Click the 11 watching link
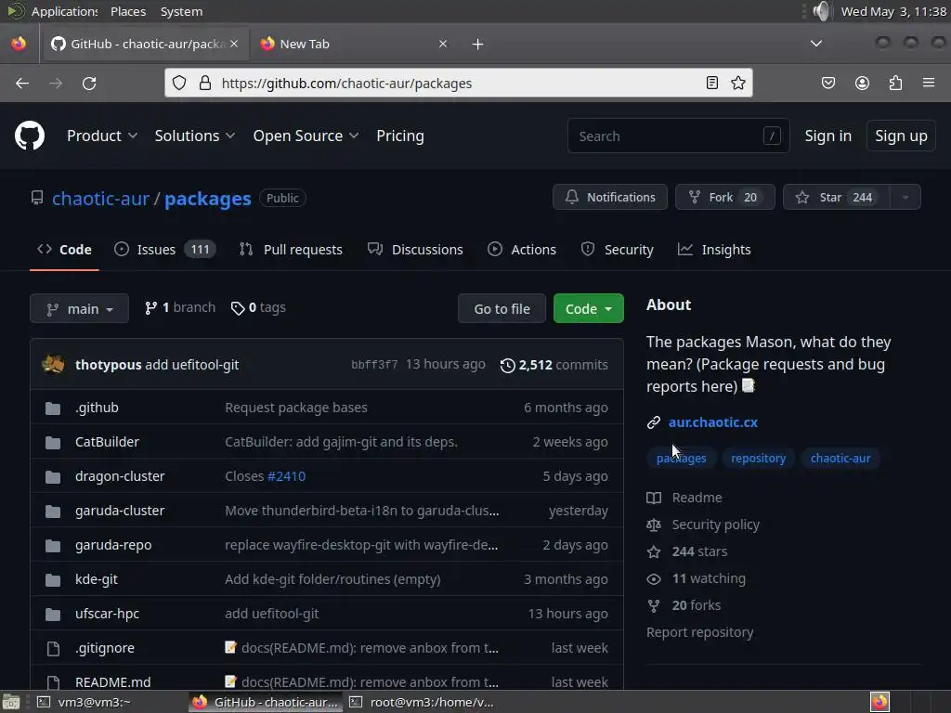This screenshot has width=951, height=713. click(709, 578)
